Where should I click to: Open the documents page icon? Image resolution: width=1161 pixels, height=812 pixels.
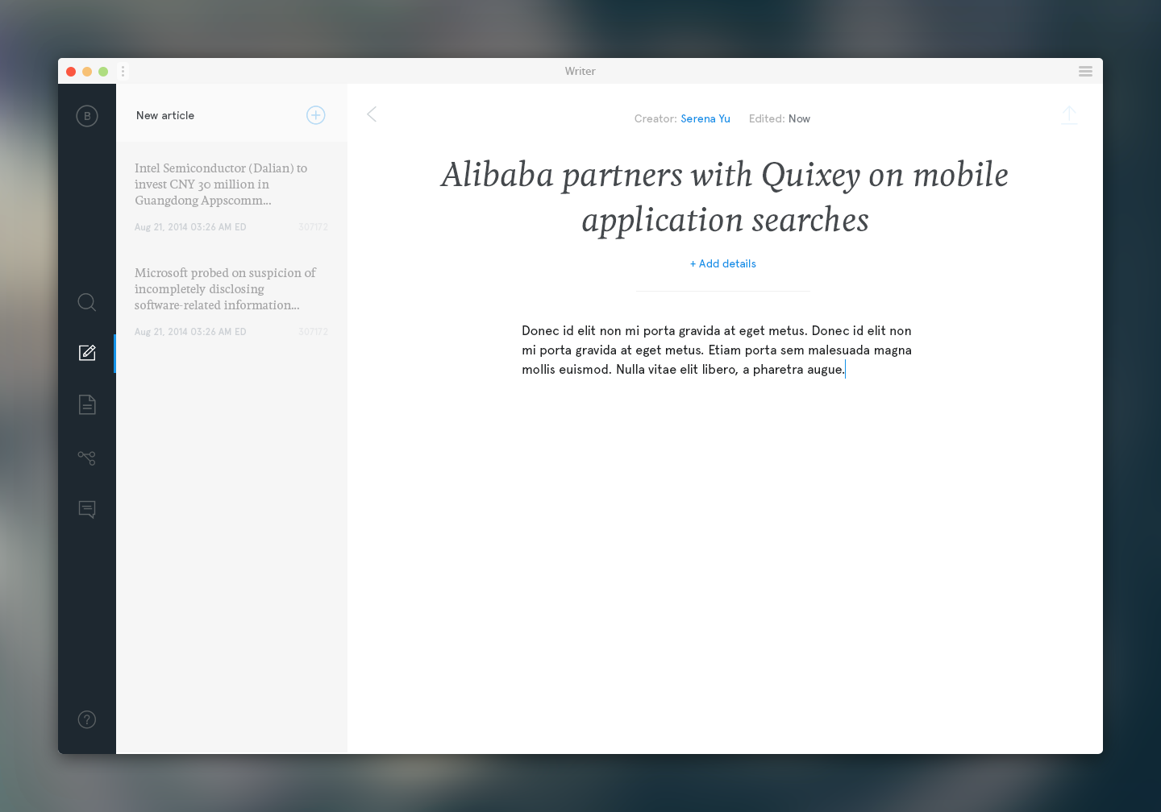coord(87,404)
